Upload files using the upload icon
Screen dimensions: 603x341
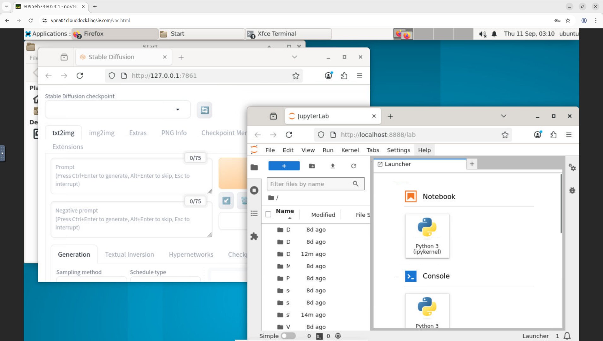[333, 166]
